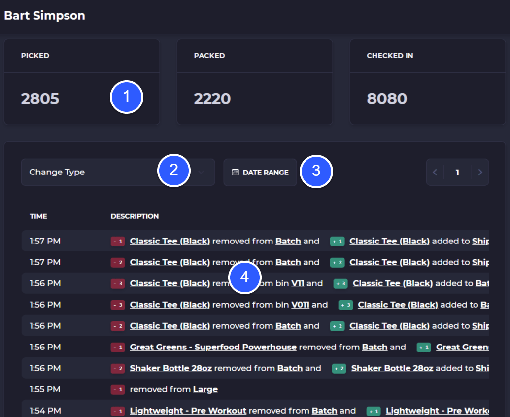Open added Classic Tee link in V011 row
Viewport: 510px width, 417px height.
(x=398, y=305)
